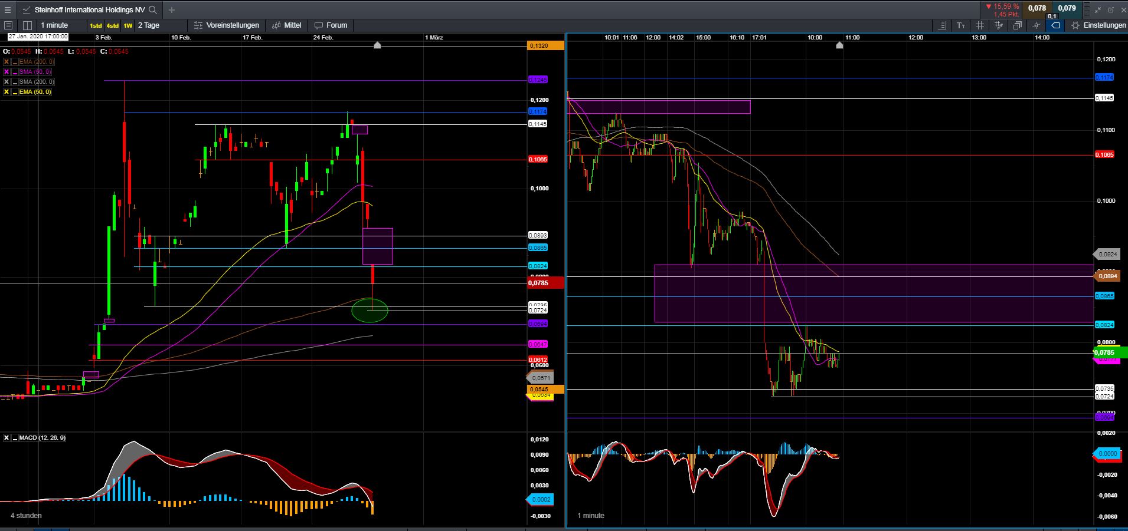Toggle the chart grid icon

(x=979, y=25)
